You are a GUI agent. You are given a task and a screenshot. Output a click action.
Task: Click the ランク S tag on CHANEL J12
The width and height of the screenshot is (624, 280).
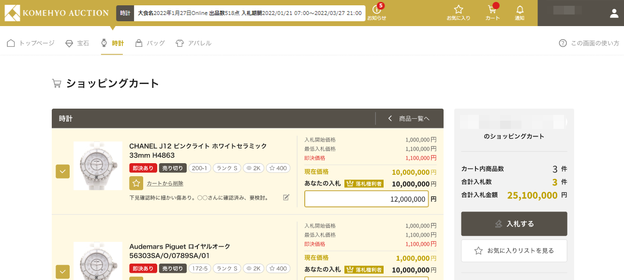[x=227, y=168]
